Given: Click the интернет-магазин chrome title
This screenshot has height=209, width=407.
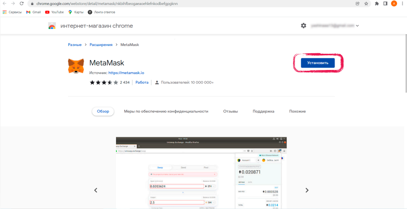Looking at the screenshot, I should click(x=97, y=26).
